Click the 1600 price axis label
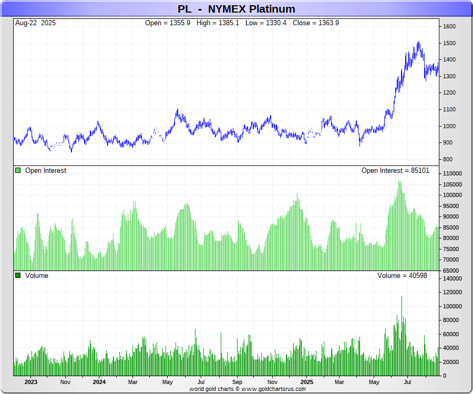473x394 pixels. (x=449, y=26)
